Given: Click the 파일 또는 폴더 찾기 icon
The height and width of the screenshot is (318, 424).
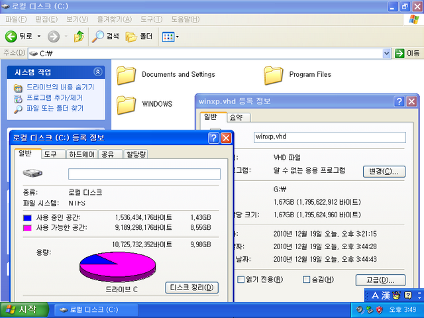Looking at the screenshot, I should [x=18, y=109].
